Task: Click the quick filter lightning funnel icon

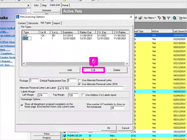Action: click(159, 18)
